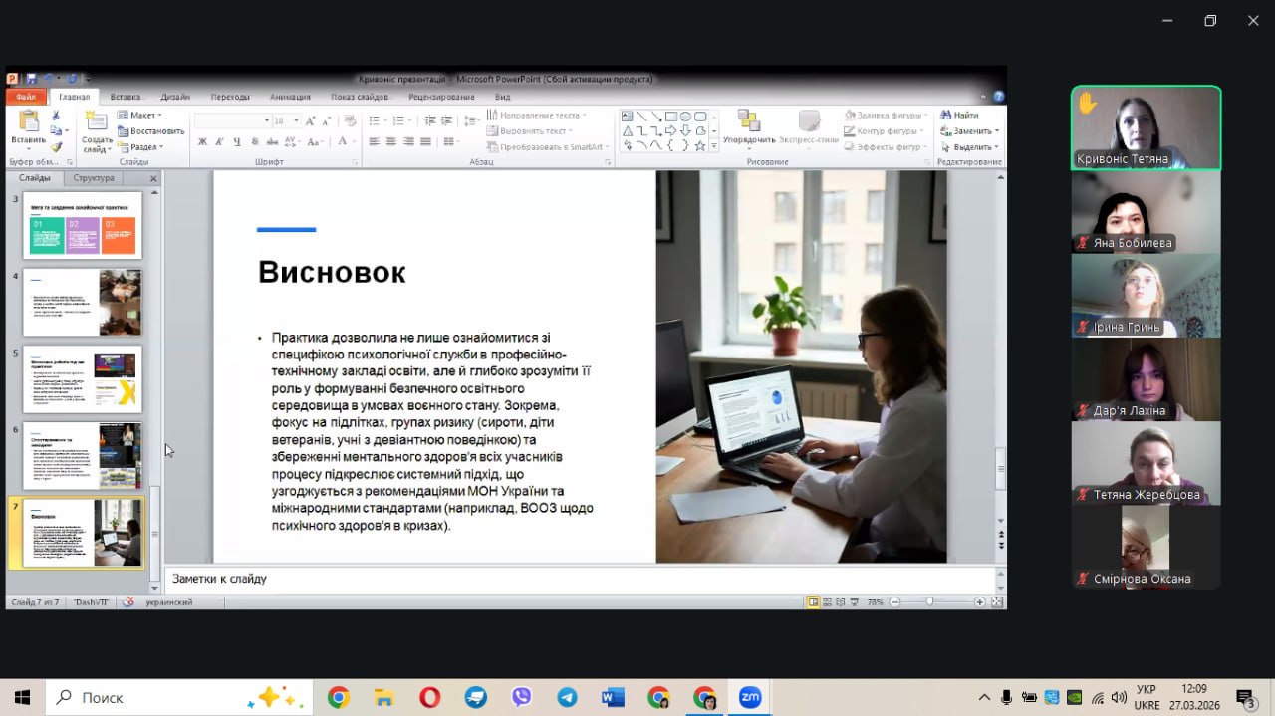
Task: Open the Вставка ribbon tab
Action: click(x=126, y=97)
